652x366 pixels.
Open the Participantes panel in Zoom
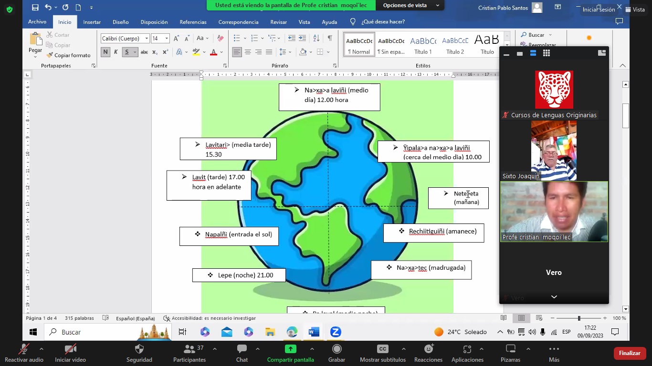coord(189,349)
